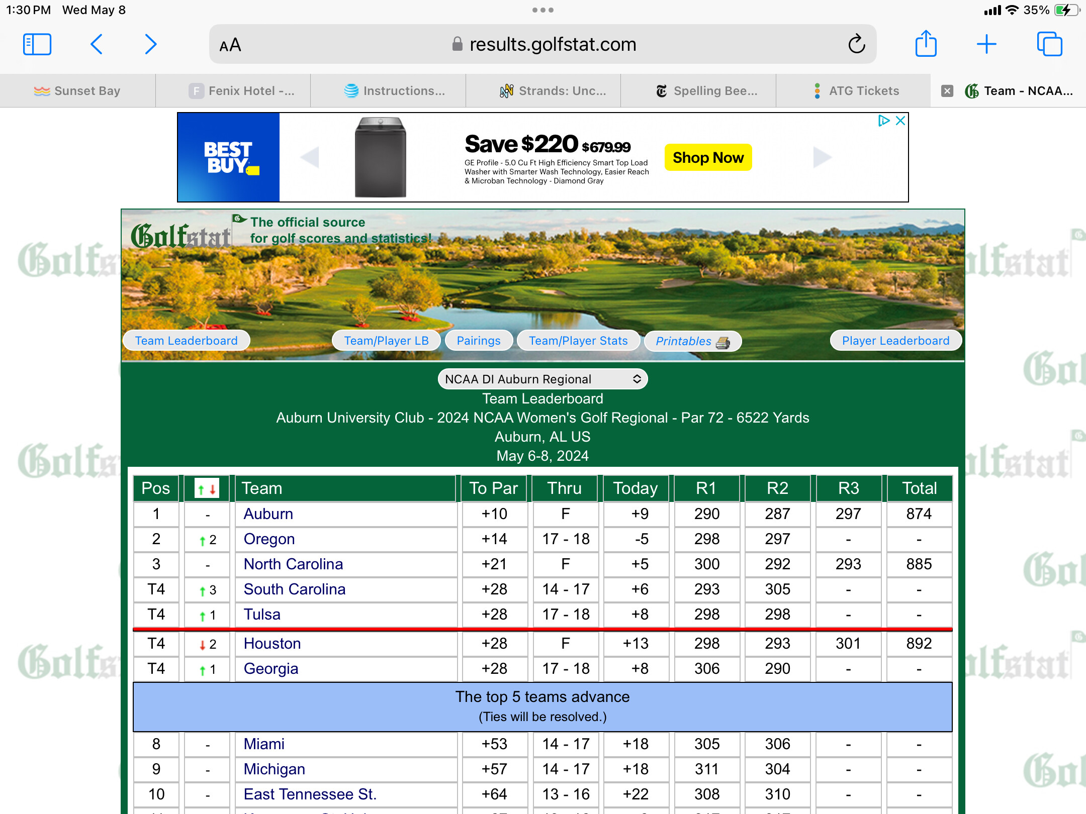This screenshot has width=1086, height=814.
Task: Go back to previous page
Action: (x=97, y=44)
